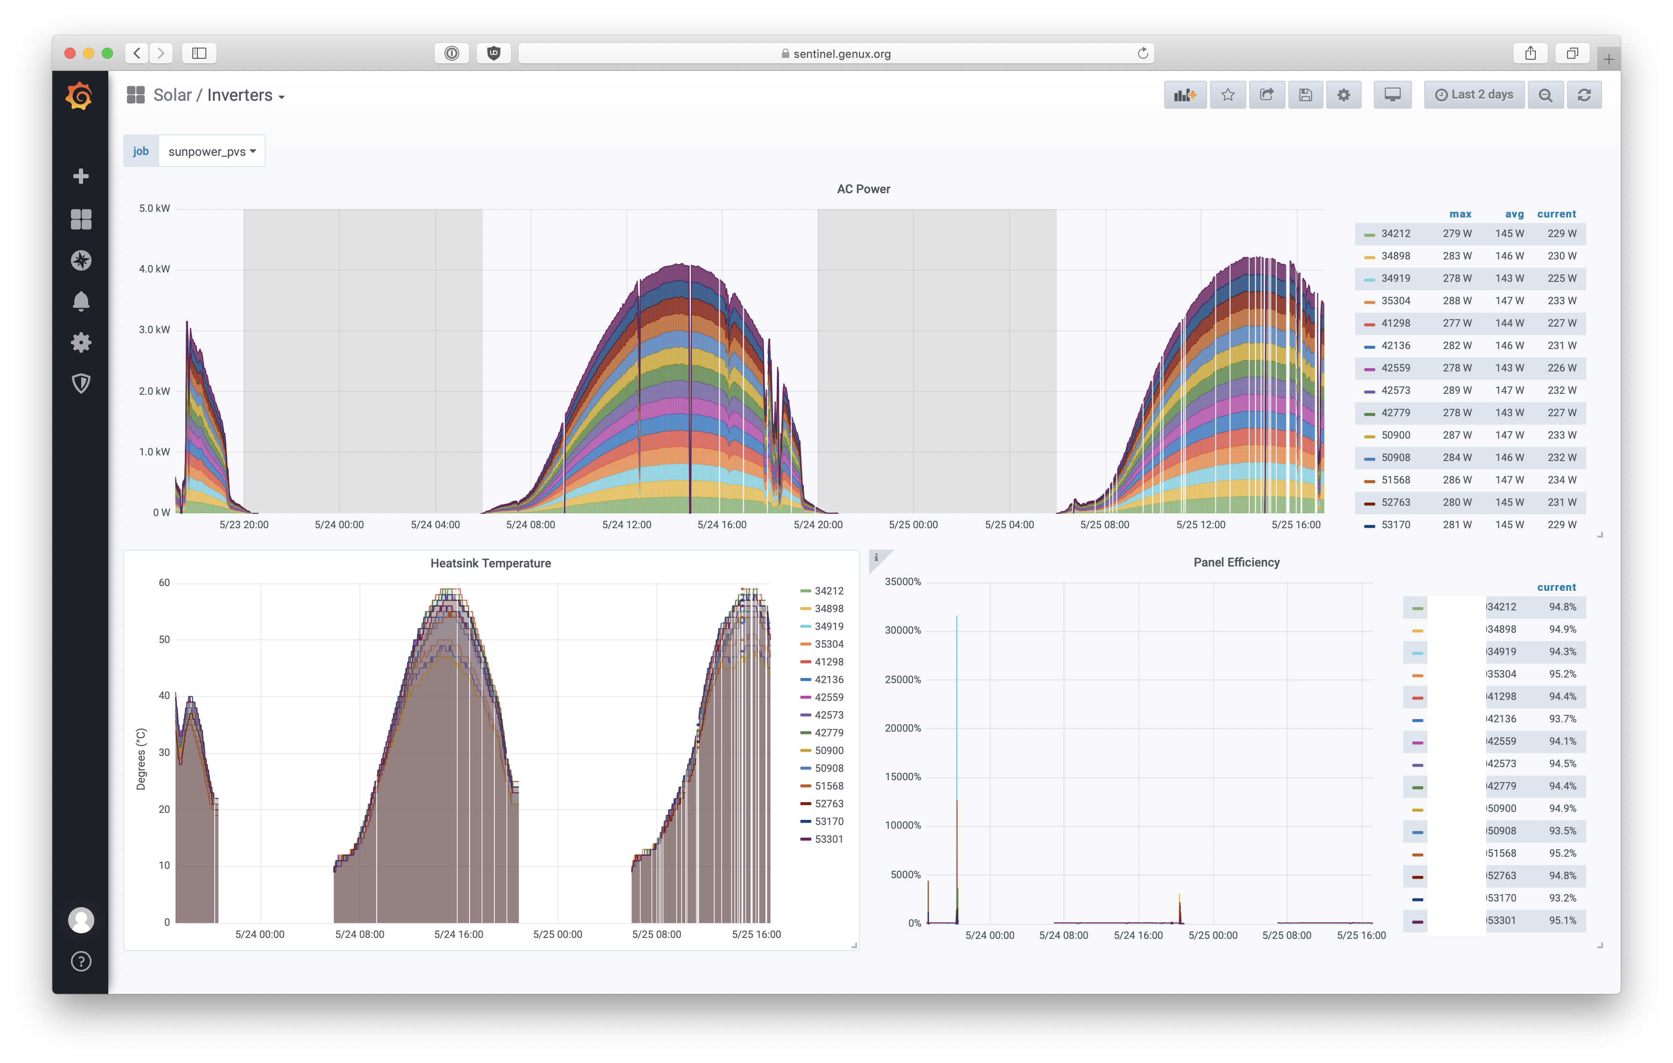Toggle series 53301 in Panel Efficiency legend
This screenshot has width=1673, height=1063.
pyautogui.click(x=1501, y=921)
